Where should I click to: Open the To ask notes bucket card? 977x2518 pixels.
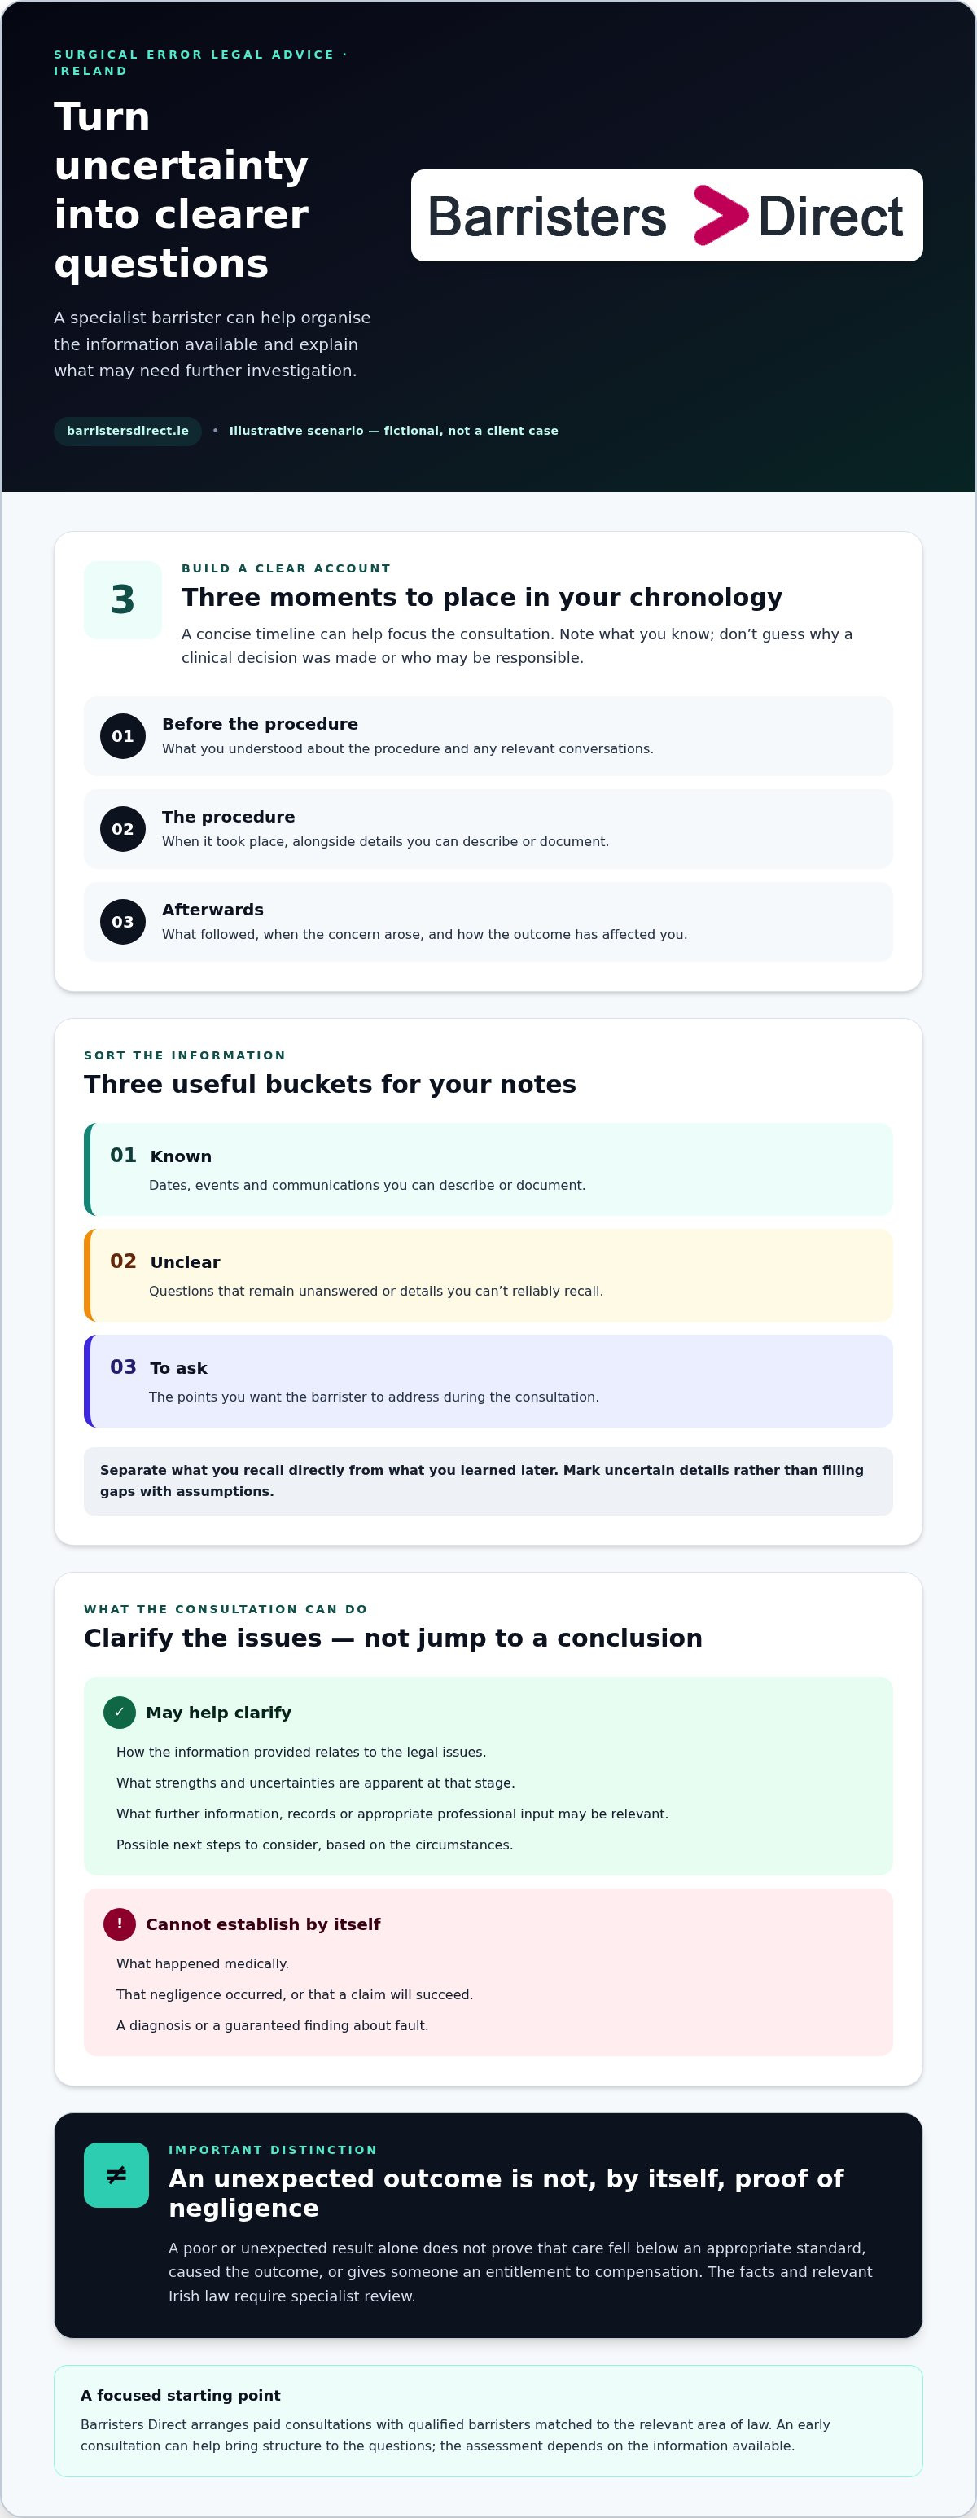[x=488, y=1381]
